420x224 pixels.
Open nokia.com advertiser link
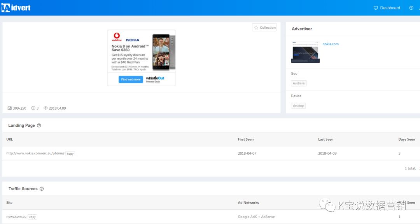point(331,44)
